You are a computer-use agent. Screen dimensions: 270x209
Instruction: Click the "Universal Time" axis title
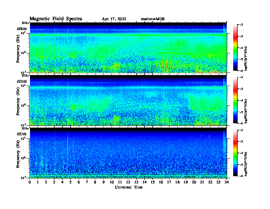(x=129, y=187)
